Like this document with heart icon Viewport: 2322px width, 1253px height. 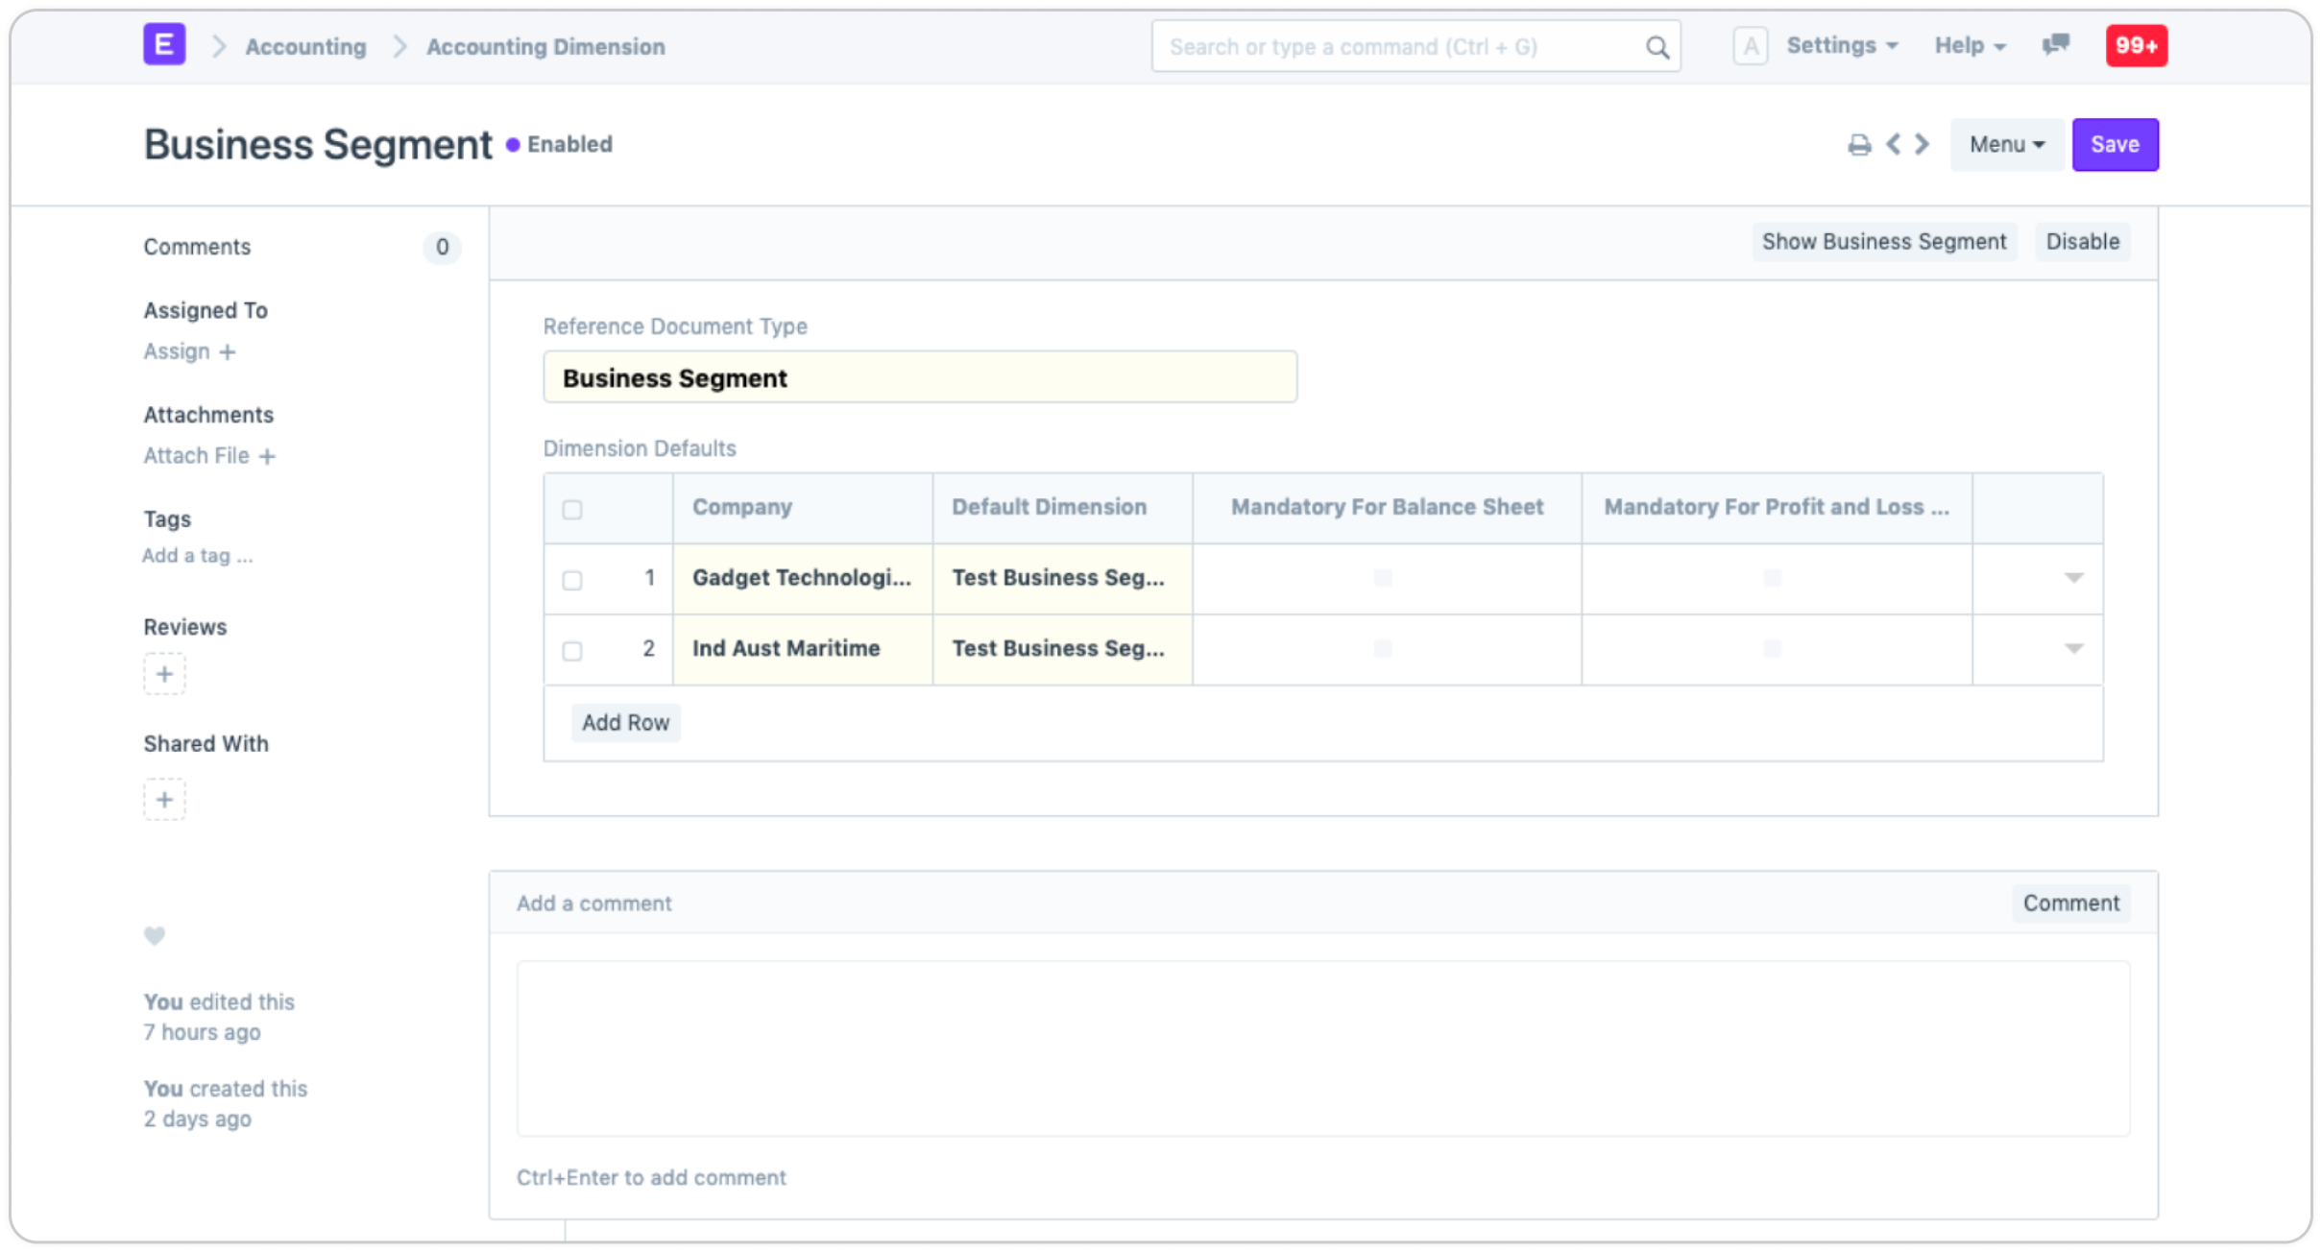[155, 935]
